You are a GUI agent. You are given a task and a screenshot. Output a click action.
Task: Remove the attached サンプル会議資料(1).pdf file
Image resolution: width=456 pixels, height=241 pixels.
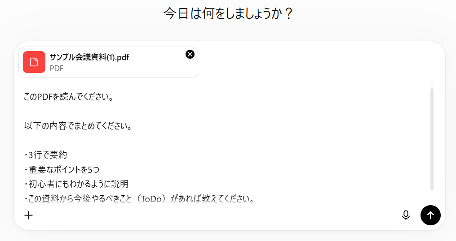(190, 54)
